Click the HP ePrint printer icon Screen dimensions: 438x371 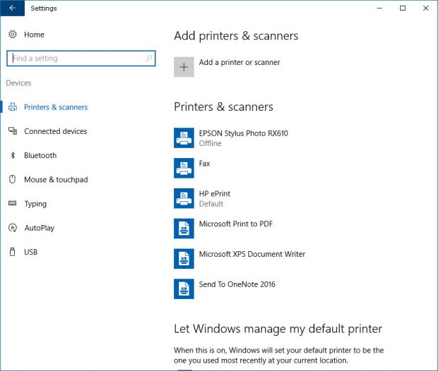tap(184, 198)
